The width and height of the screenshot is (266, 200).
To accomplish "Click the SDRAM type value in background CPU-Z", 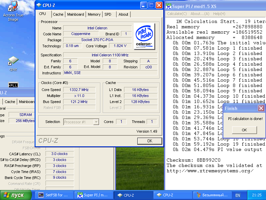I will [22, 115].
